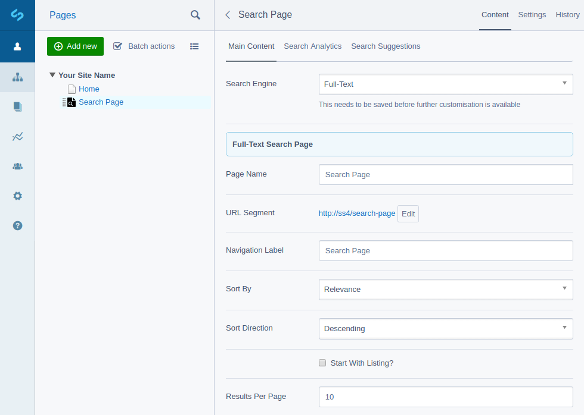Open the Files icon in sidebar
The width and height of the screenshot is (584, 415).
click(17, 106)
